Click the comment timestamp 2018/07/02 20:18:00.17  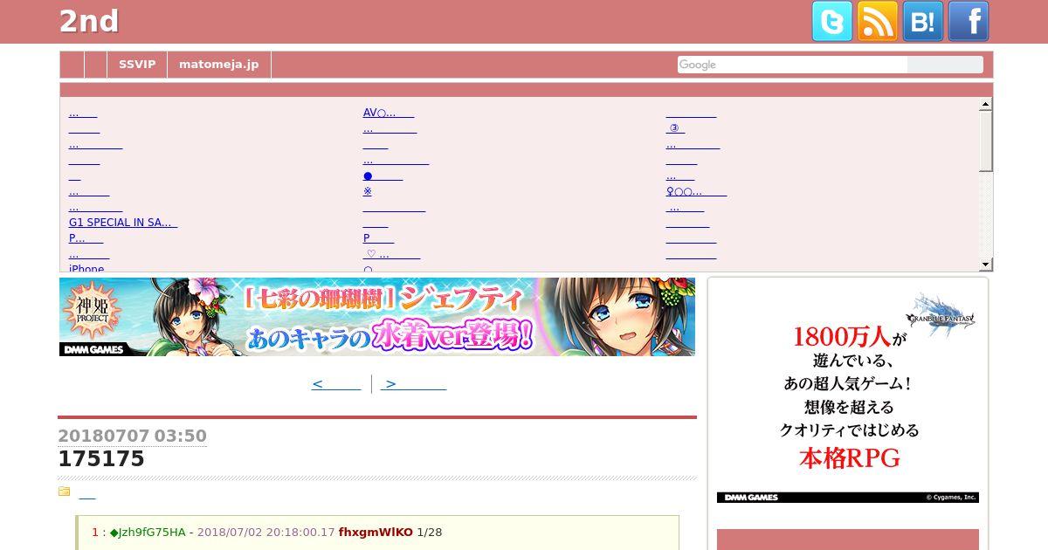265,532
